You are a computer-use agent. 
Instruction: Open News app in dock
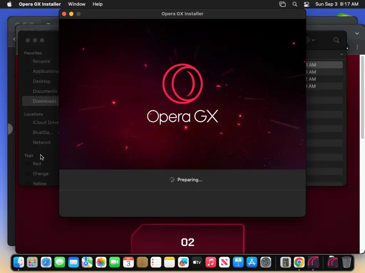pos(225,263)
